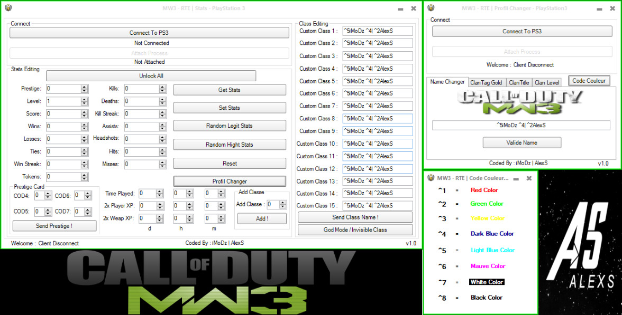Click the Level value stepper arrows
The width and height of the screenshot is (622, 315).
85,101
